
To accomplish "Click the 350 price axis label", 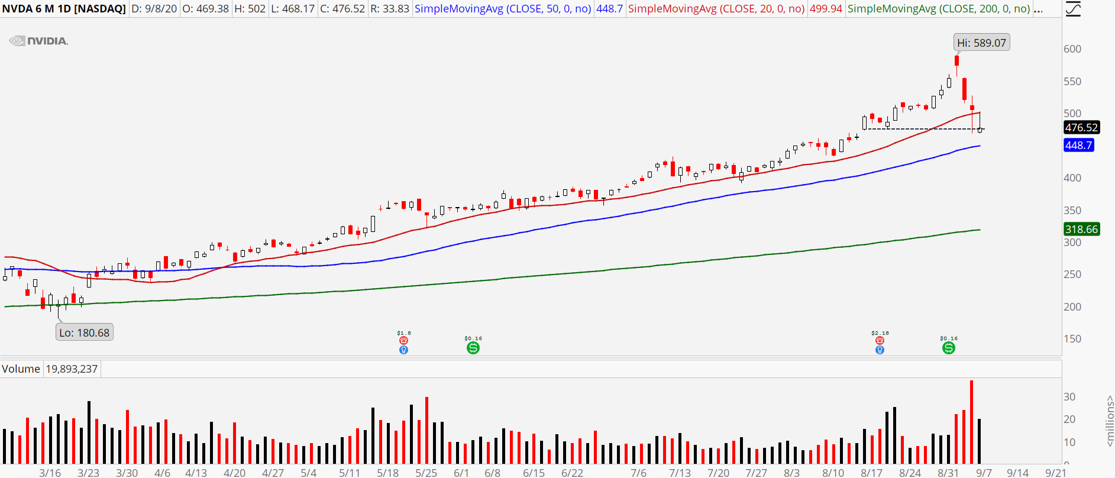I will pyautogui.click(x=1072, y=211).
